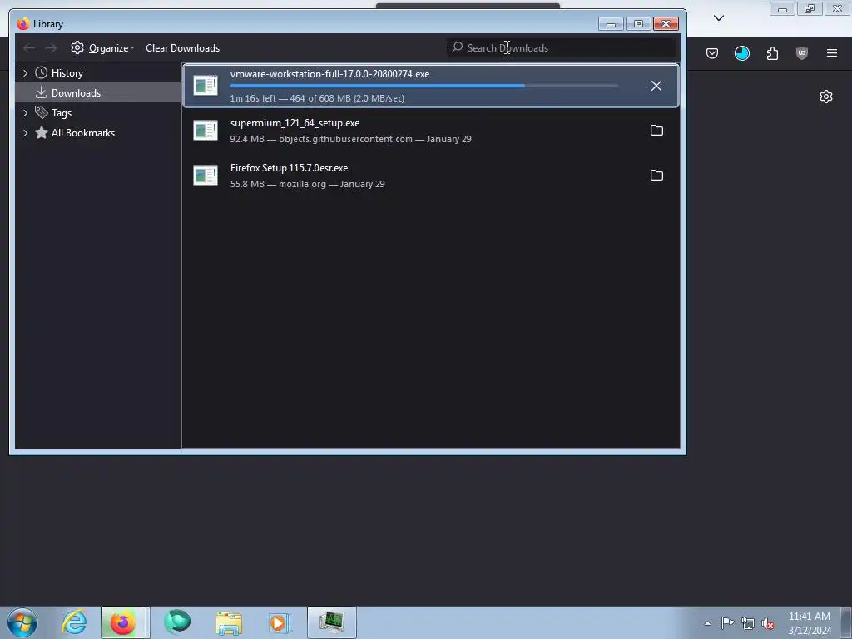Click Firefox Setup 55.8 MB details line
852x639 pixels.
click(x=307, y=184)
